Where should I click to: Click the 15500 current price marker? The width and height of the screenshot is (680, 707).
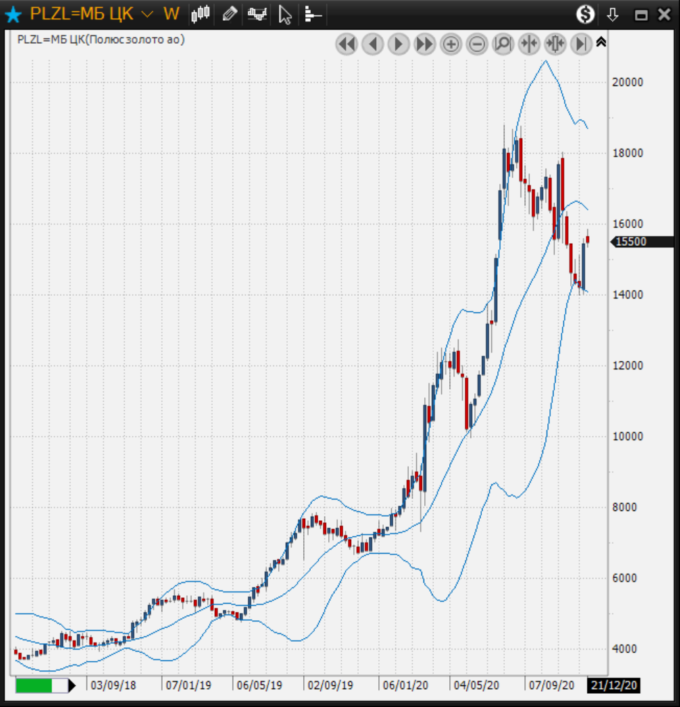642,242
